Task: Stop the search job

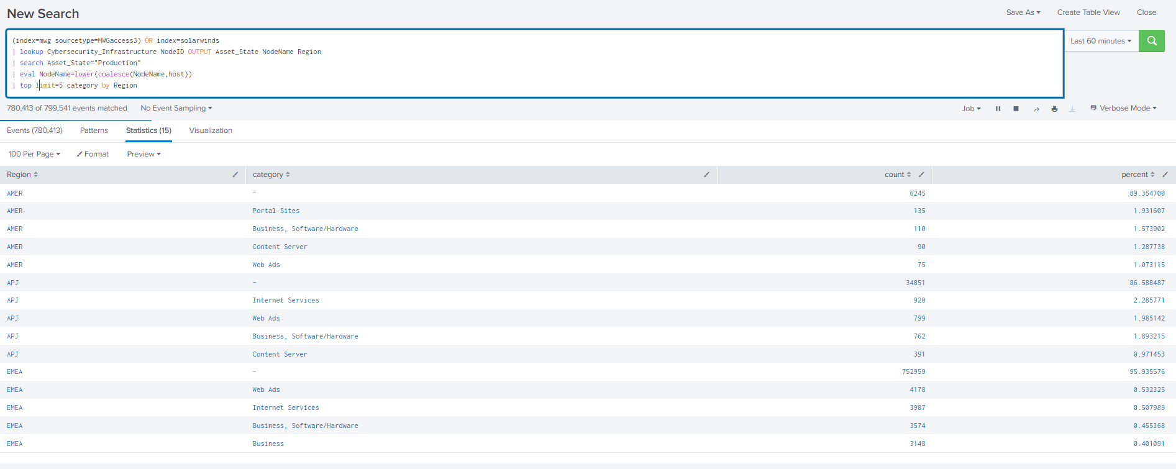Action: click(x=1016, y=108)
